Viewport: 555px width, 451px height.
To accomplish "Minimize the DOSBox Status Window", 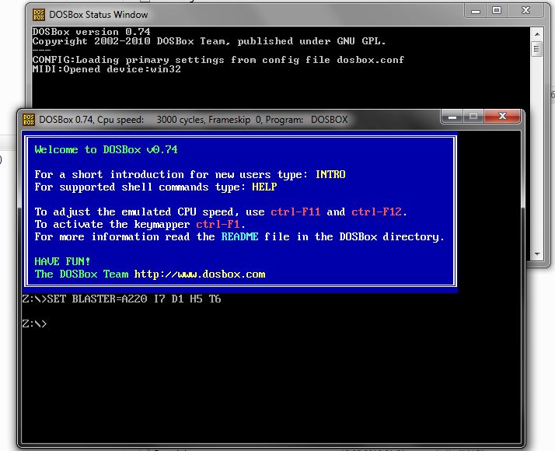I will [476, 11].
